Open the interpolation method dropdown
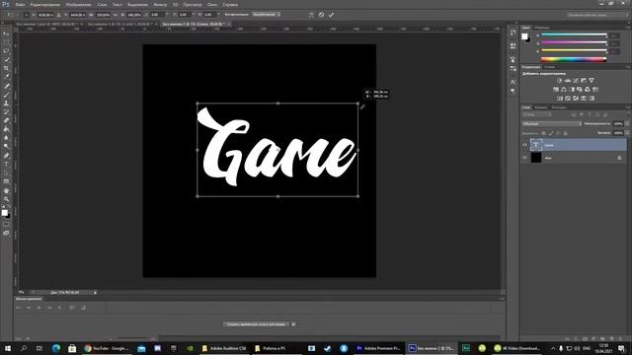This screenshot has width=632, height=355. pos(267,15)
